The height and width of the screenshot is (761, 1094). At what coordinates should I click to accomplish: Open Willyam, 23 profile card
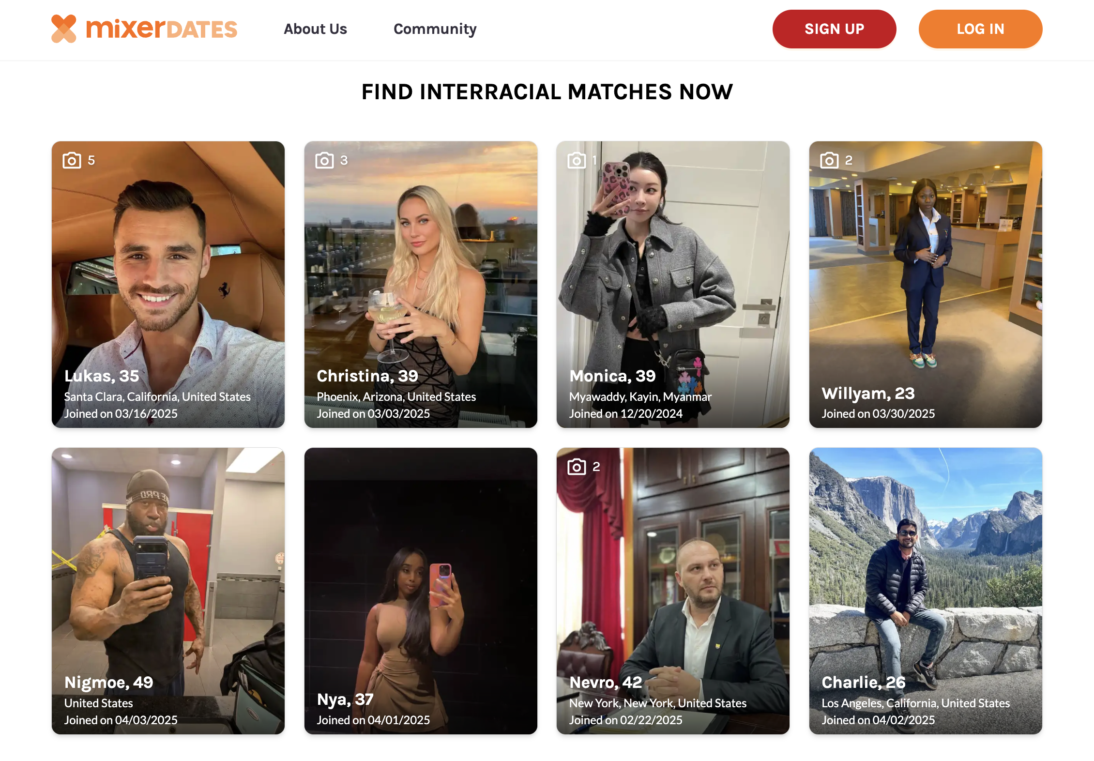(926, 284)
